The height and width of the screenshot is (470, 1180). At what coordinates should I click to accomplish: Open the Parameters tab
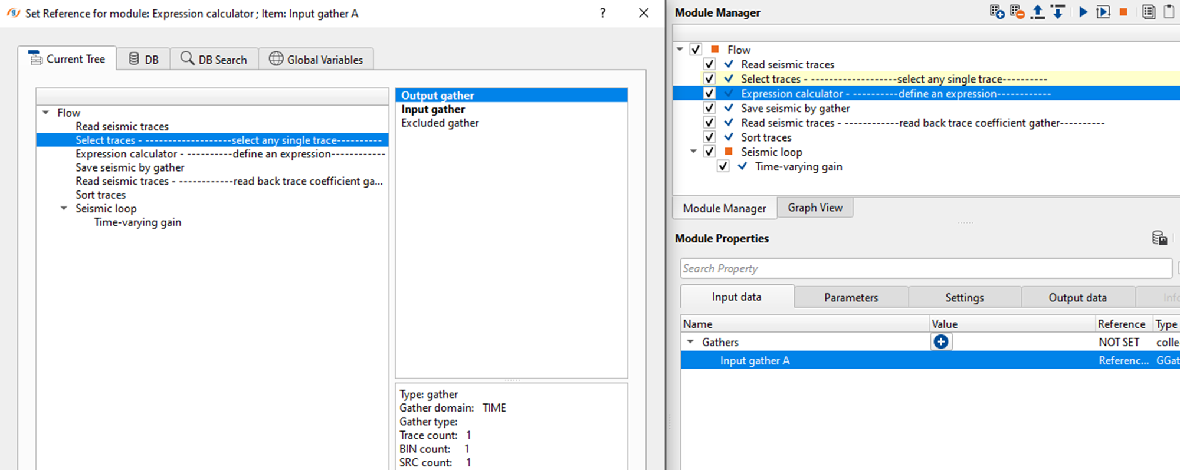coord(851,298)
